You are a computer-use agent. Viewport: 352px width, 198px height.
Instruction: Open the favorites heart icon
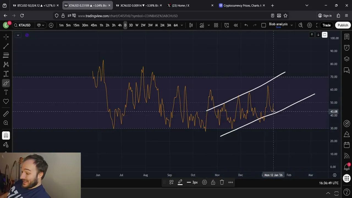point(6,101)
